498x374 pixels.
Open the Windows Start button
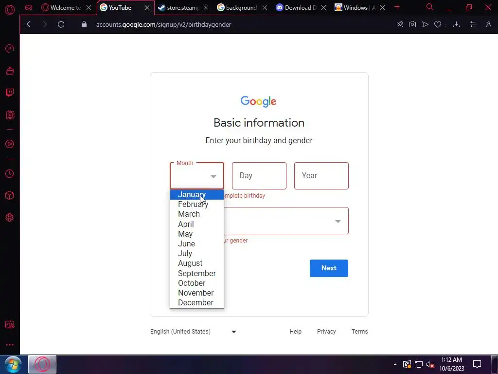click(x=13, y=364)
